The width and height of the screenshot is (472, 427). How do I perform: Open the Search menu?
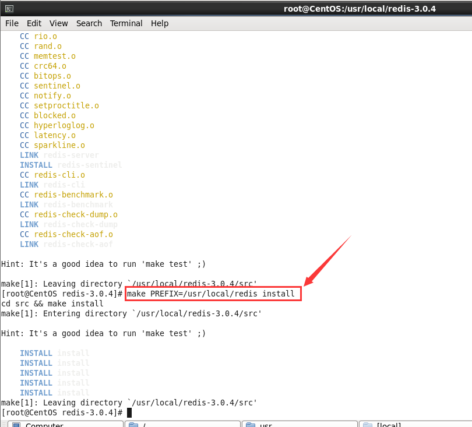pos(89,23)
